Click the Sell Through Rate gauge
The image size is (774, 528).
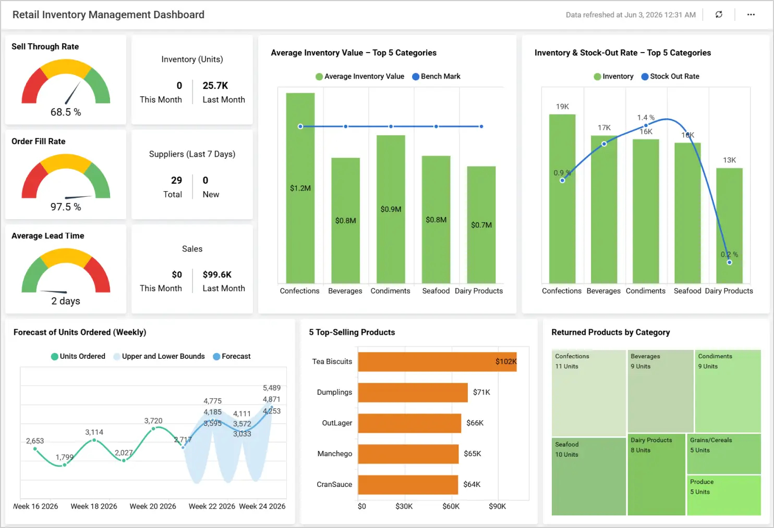pos(66,82)
